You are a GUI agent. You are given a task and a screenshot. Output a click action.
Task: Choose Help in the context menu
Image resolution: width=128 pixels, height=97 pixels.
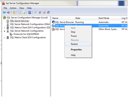78,55
